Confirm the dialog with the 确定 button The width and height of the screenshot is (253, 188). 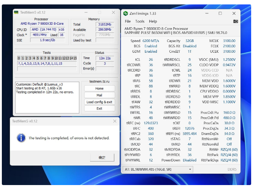click(101, 157)
